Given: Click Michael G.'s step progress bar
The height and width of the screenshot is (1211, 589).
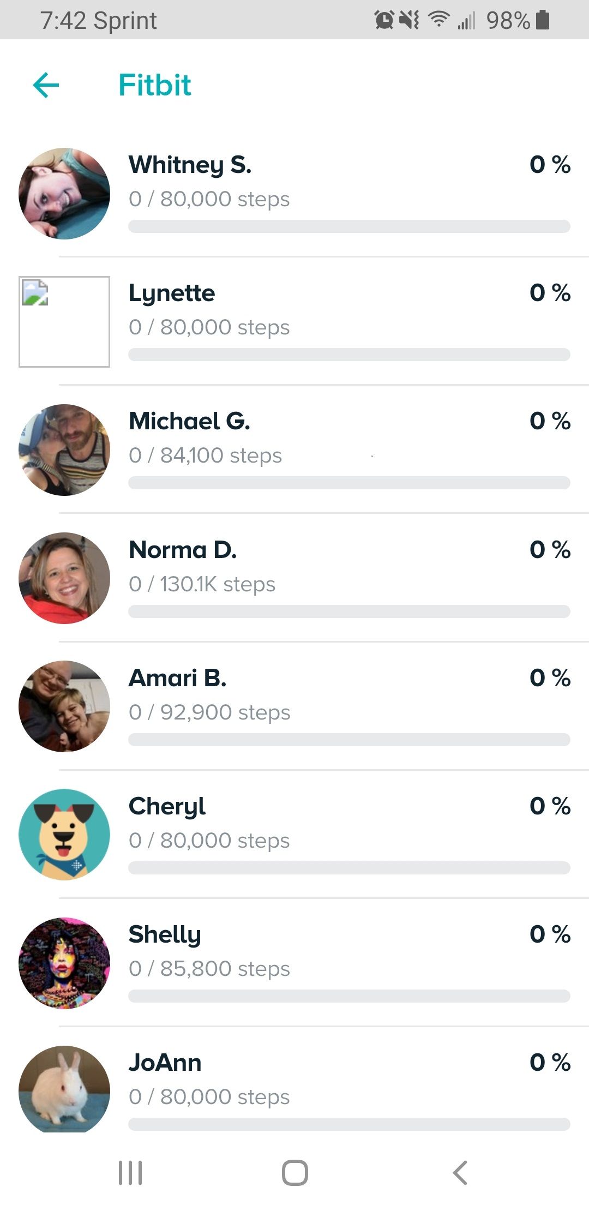Looking at the screenshot, I should (349, 483).
